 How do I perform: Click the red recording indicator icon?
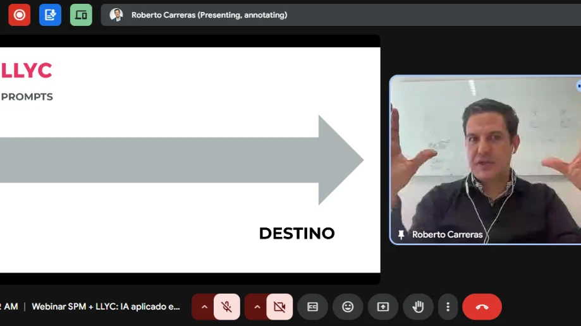(x=20, y=15)
